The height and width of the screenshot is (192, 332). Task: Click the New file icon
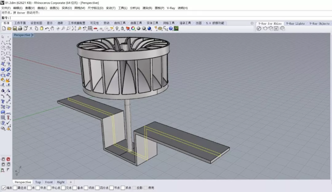4,29
